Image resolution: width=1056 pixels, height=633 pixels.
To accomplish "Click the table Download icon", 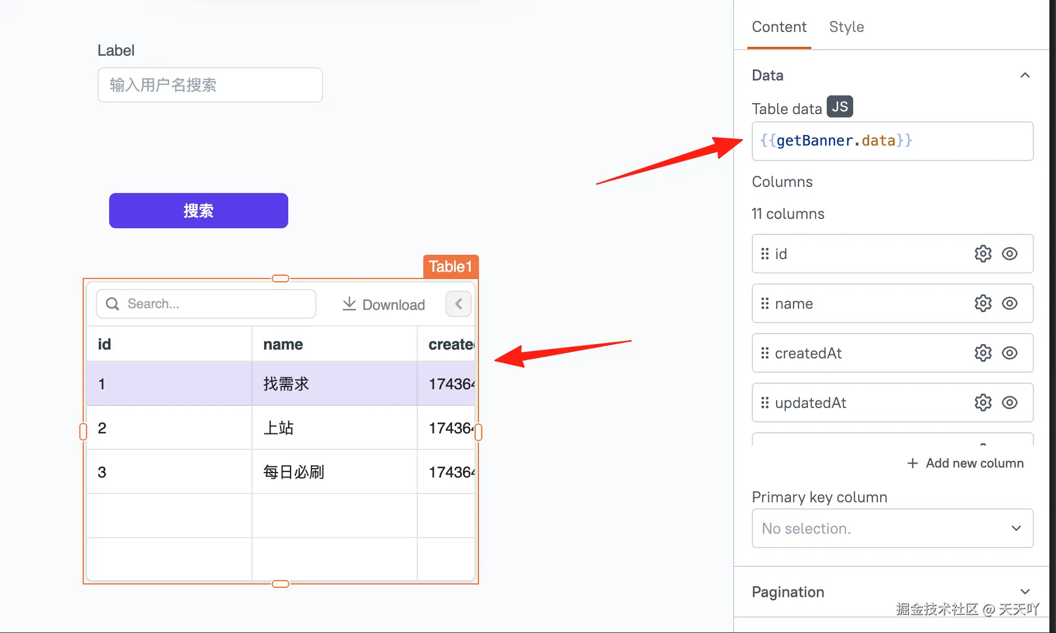I will 349,304.
